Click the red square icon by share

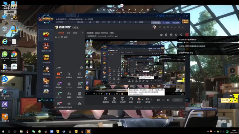click(x=187, y=35)
